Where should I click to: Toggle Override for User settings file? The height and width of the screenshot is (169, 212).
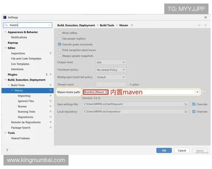[x=194, y=104]
